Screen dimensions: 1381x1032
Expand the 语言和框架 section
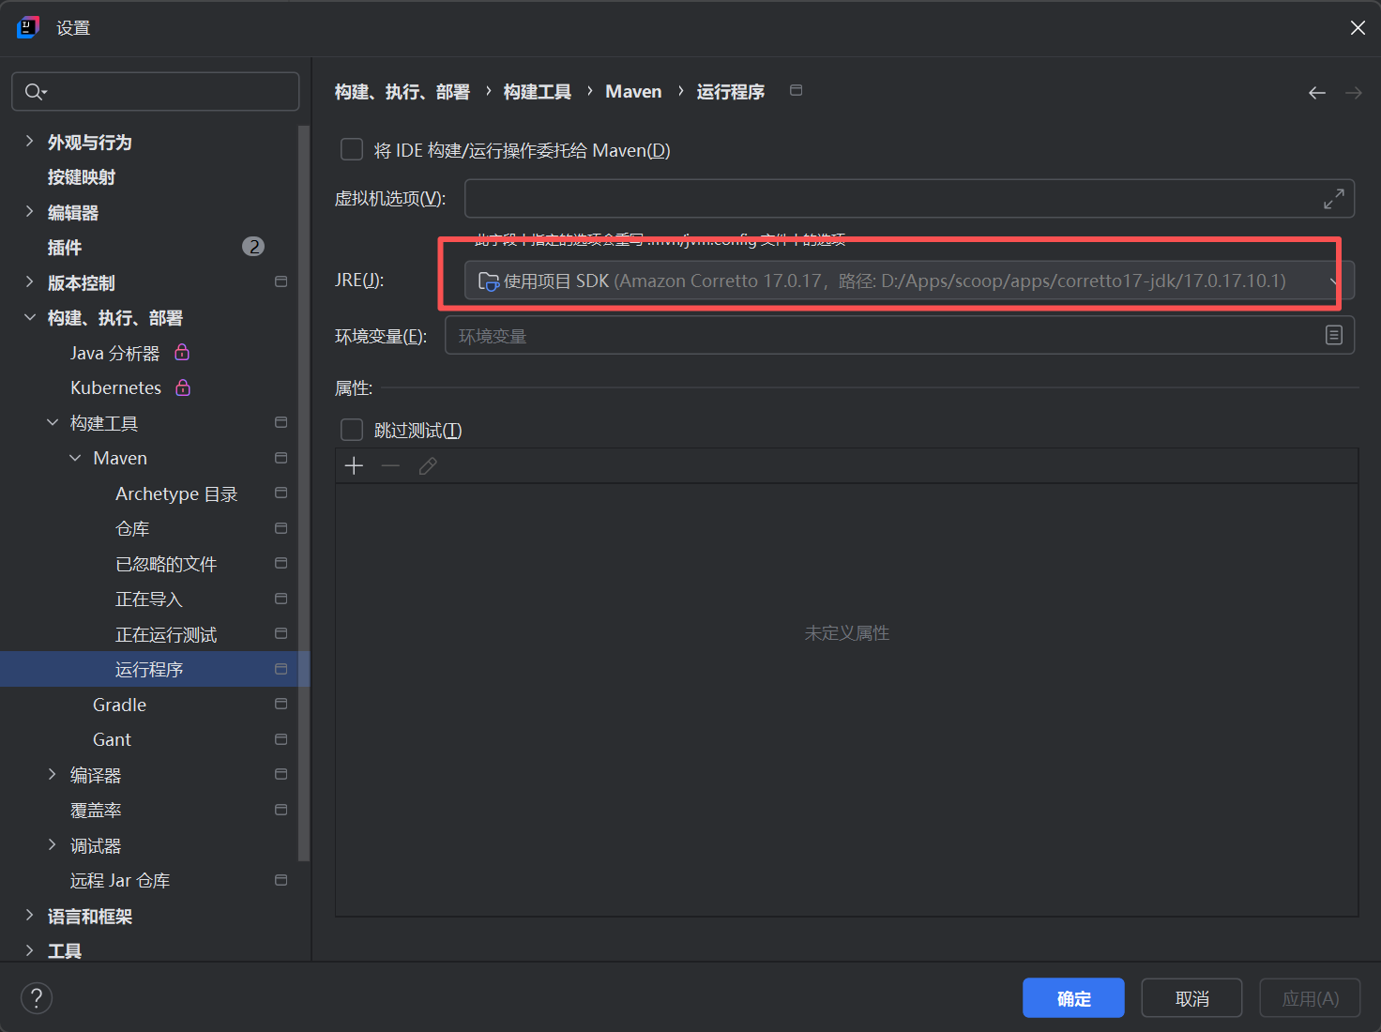coord(29,916)
